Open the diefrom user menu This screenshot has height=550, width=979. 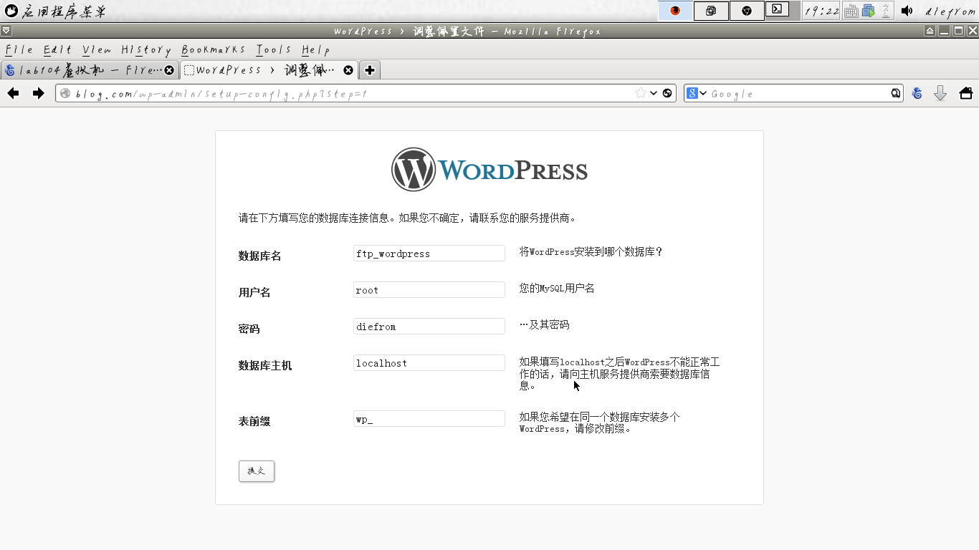coord(950,11)
